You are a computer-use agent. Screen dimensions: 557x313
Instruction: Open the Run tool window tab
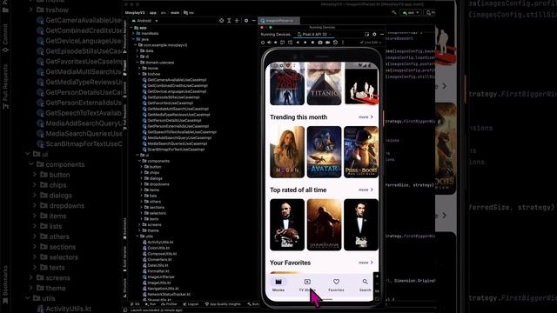coord(151,304)
